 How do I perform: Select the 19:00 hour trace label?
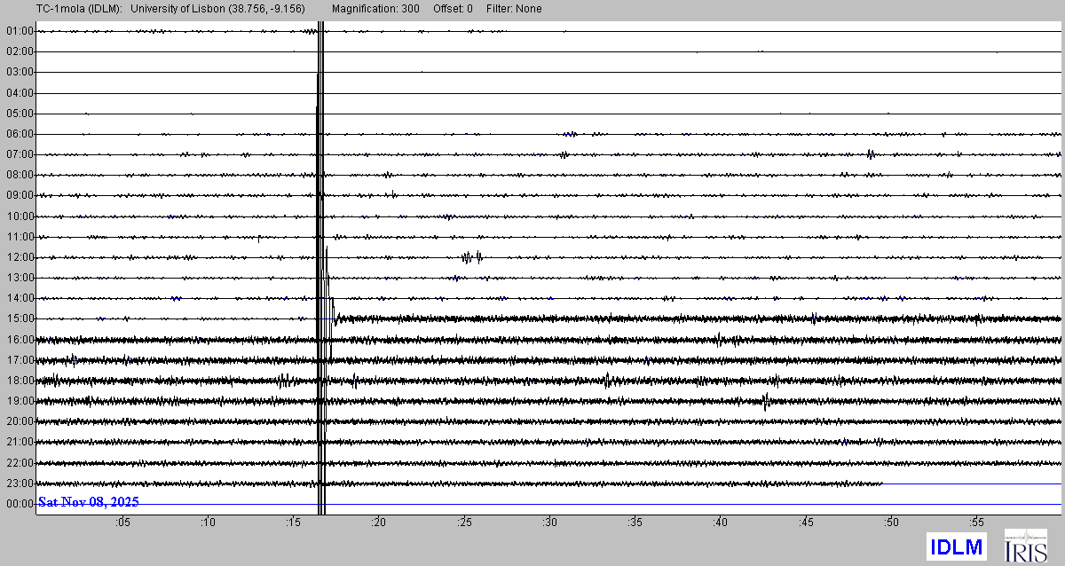20,401
